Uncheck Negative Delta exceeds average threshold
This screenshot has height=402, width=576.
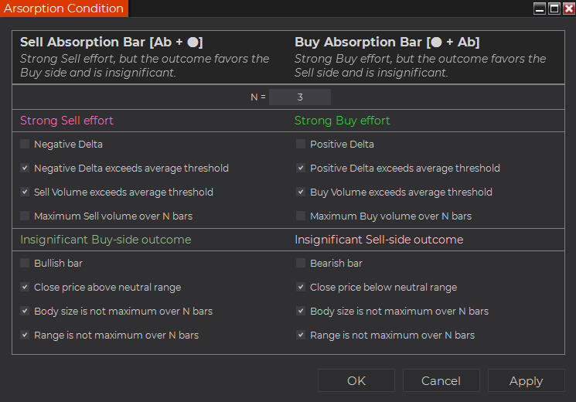pos(26,169)
